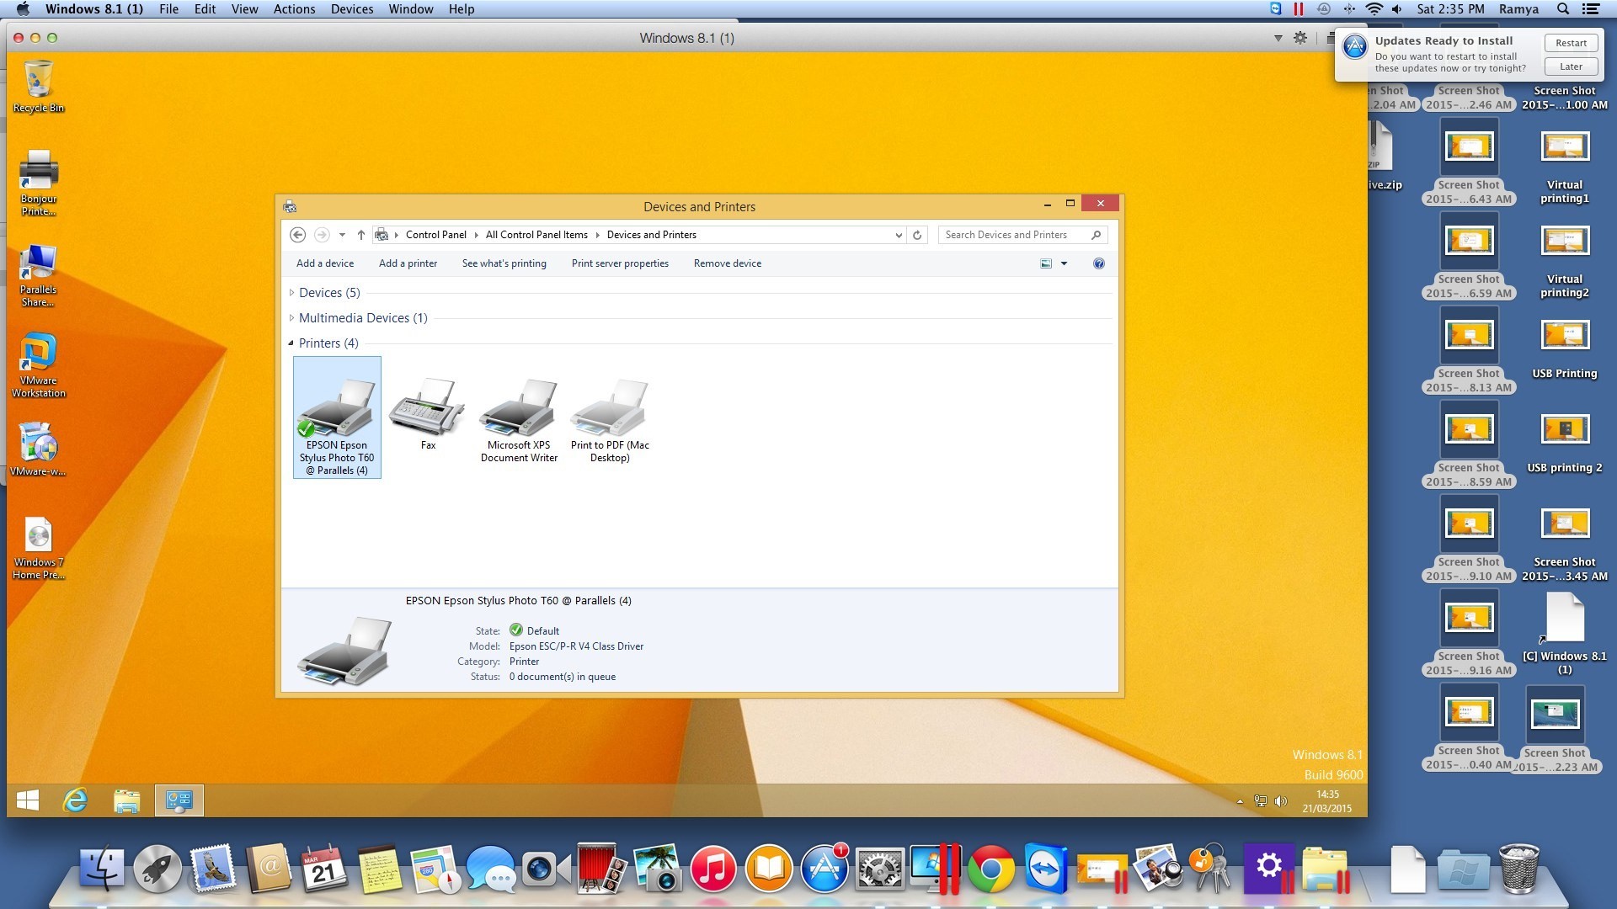The image size is (1617, 909).
Task: Click Restart in the updates notification
Action: click(1571, 43)
